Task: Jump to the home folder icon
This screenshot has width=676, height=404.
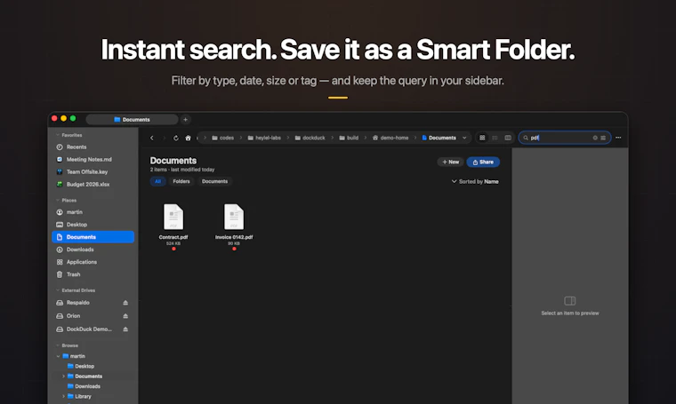Action: coord(188,138)
